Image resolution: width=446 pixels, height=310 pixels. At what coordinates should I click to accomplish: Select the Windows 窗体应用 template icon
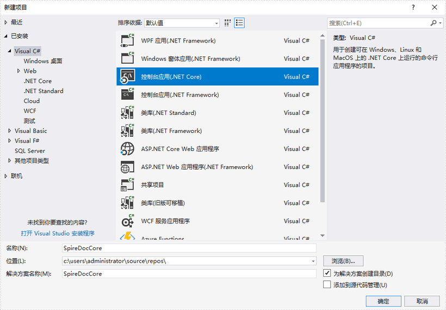click(127, 59)
